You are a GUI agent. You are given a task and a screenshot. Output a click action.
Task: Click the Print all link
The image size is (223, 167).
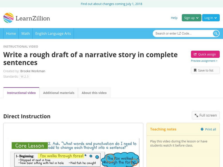pos(208,129)
